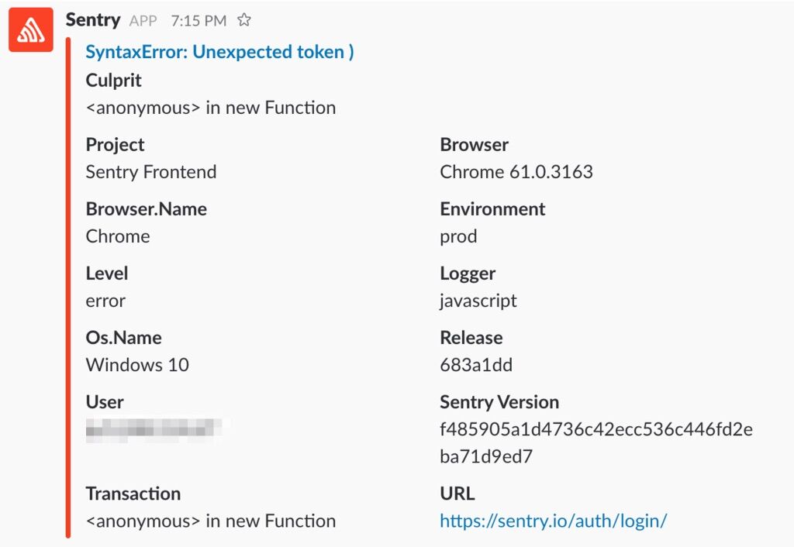This screenshot has width=794, height=547.
Task: Click the red attachment bar
Action: pos(68,294)
